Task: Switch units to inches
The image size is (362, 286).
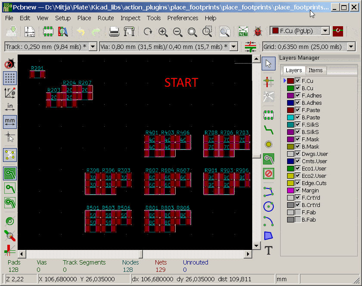Action: [x=10, y=107]
